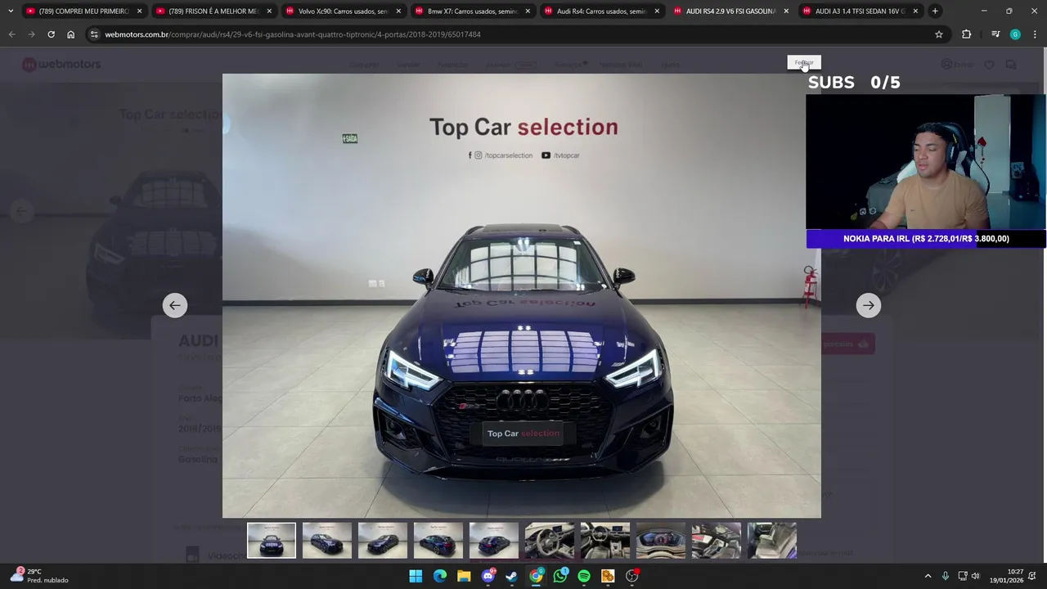Viewport: 1047px width, 589px height.
Task: Select the second thumbnail, front three-quarter view
Action: [327, 541]
